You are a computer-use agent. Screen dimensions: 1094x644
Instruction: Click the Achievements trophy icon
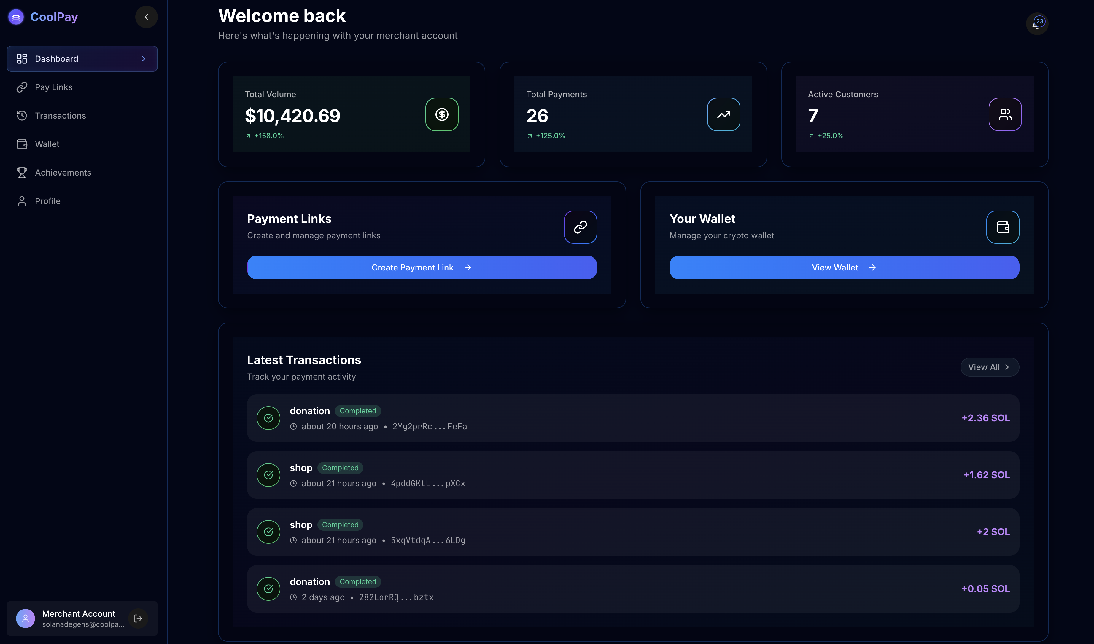[x=22, y=172]
